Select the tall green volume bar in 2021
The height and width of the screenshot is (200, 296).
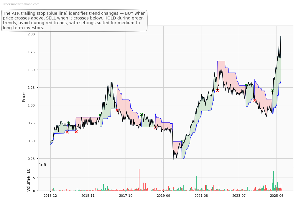(197, 183)
